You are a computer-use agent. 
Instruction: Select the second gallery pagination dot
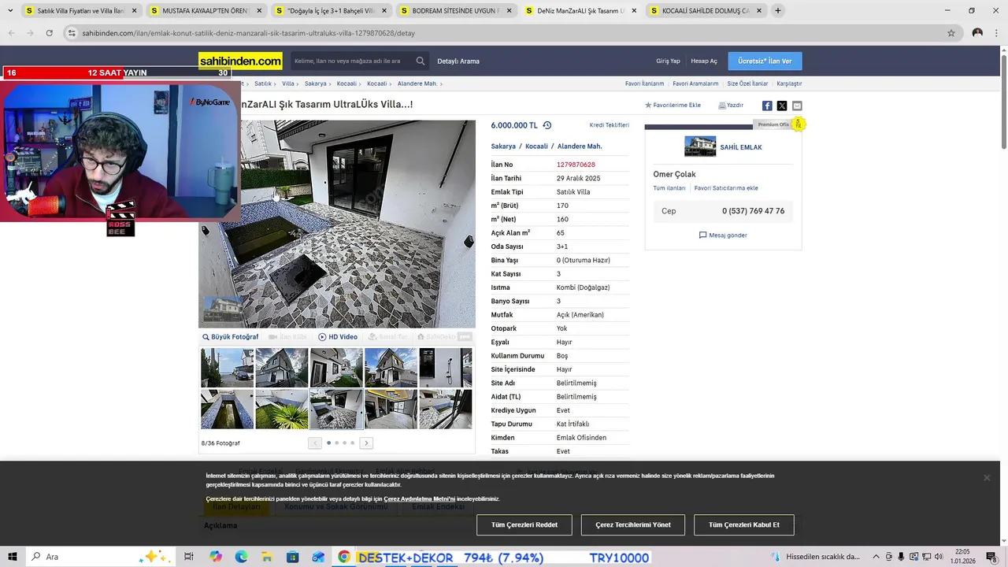(336, 443)
